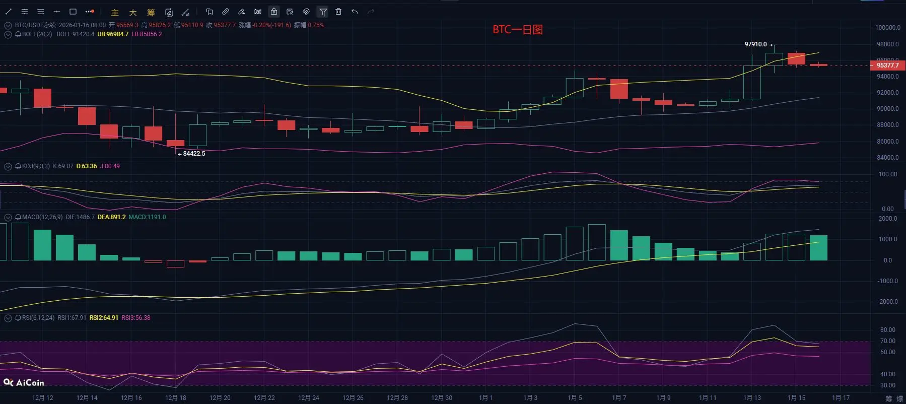The image size is (906, 404).
Task: Select the ruler measurement tool
Action: click(x=226, y=12)
